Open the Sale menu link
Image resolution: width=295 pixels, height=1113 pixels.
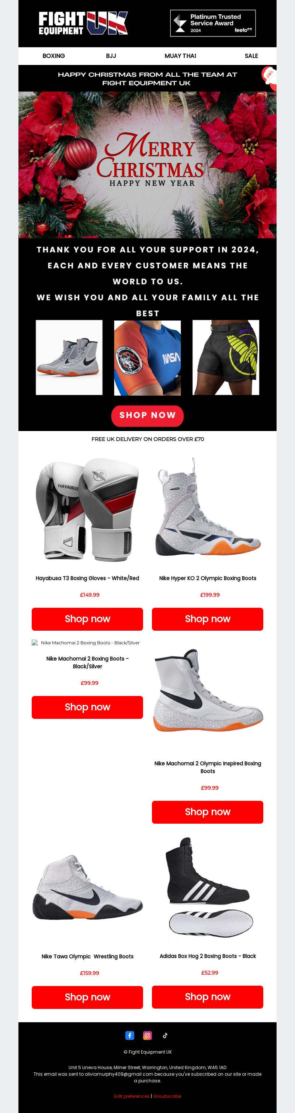(x=251, y=56)
